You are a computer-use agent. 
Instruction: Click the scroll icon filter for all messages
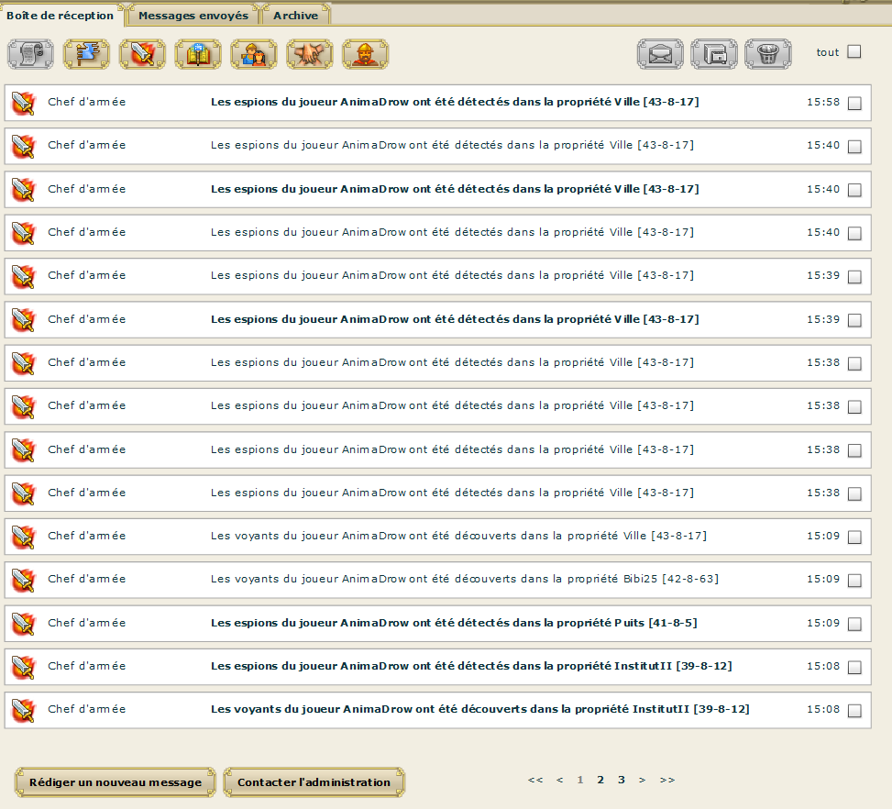coord(30,54)
